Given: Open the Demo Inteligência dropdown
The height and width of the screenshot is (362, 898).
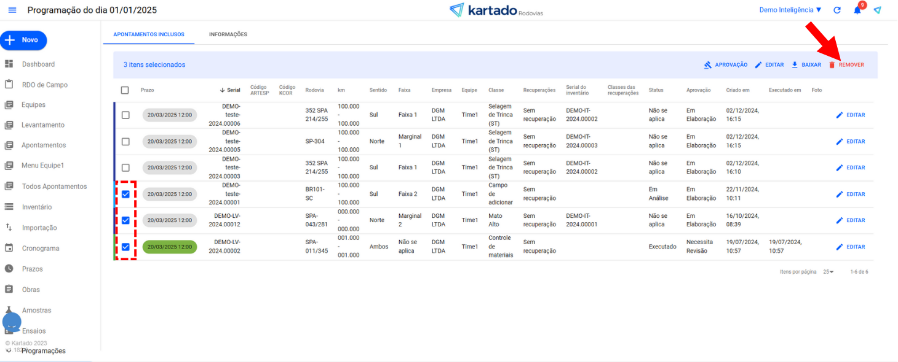Looking at the screenshot, I should 790,10.
